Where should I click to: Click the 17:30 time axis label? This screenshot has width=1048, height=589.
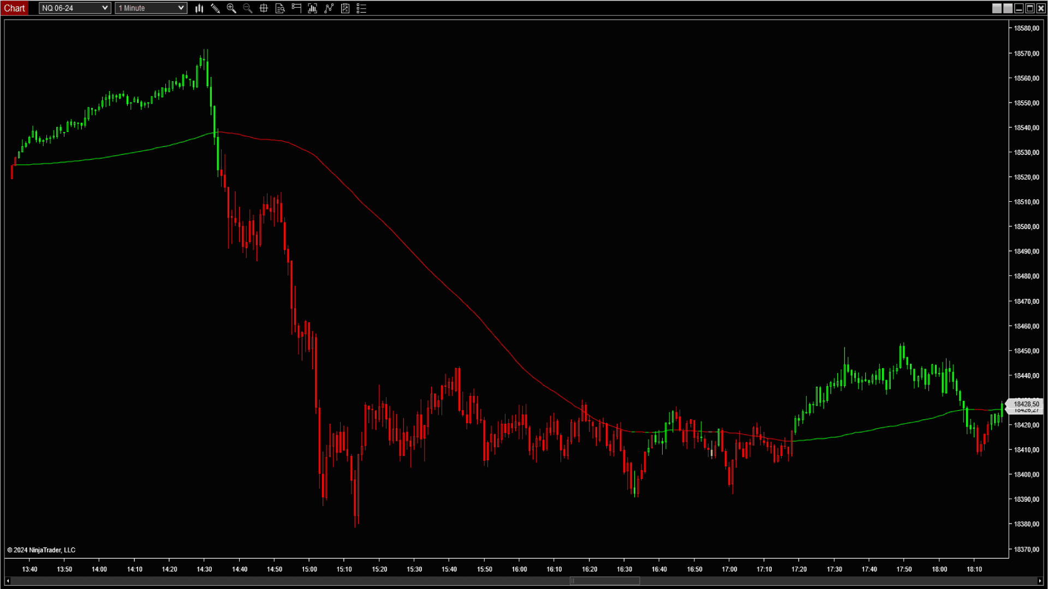834,569
